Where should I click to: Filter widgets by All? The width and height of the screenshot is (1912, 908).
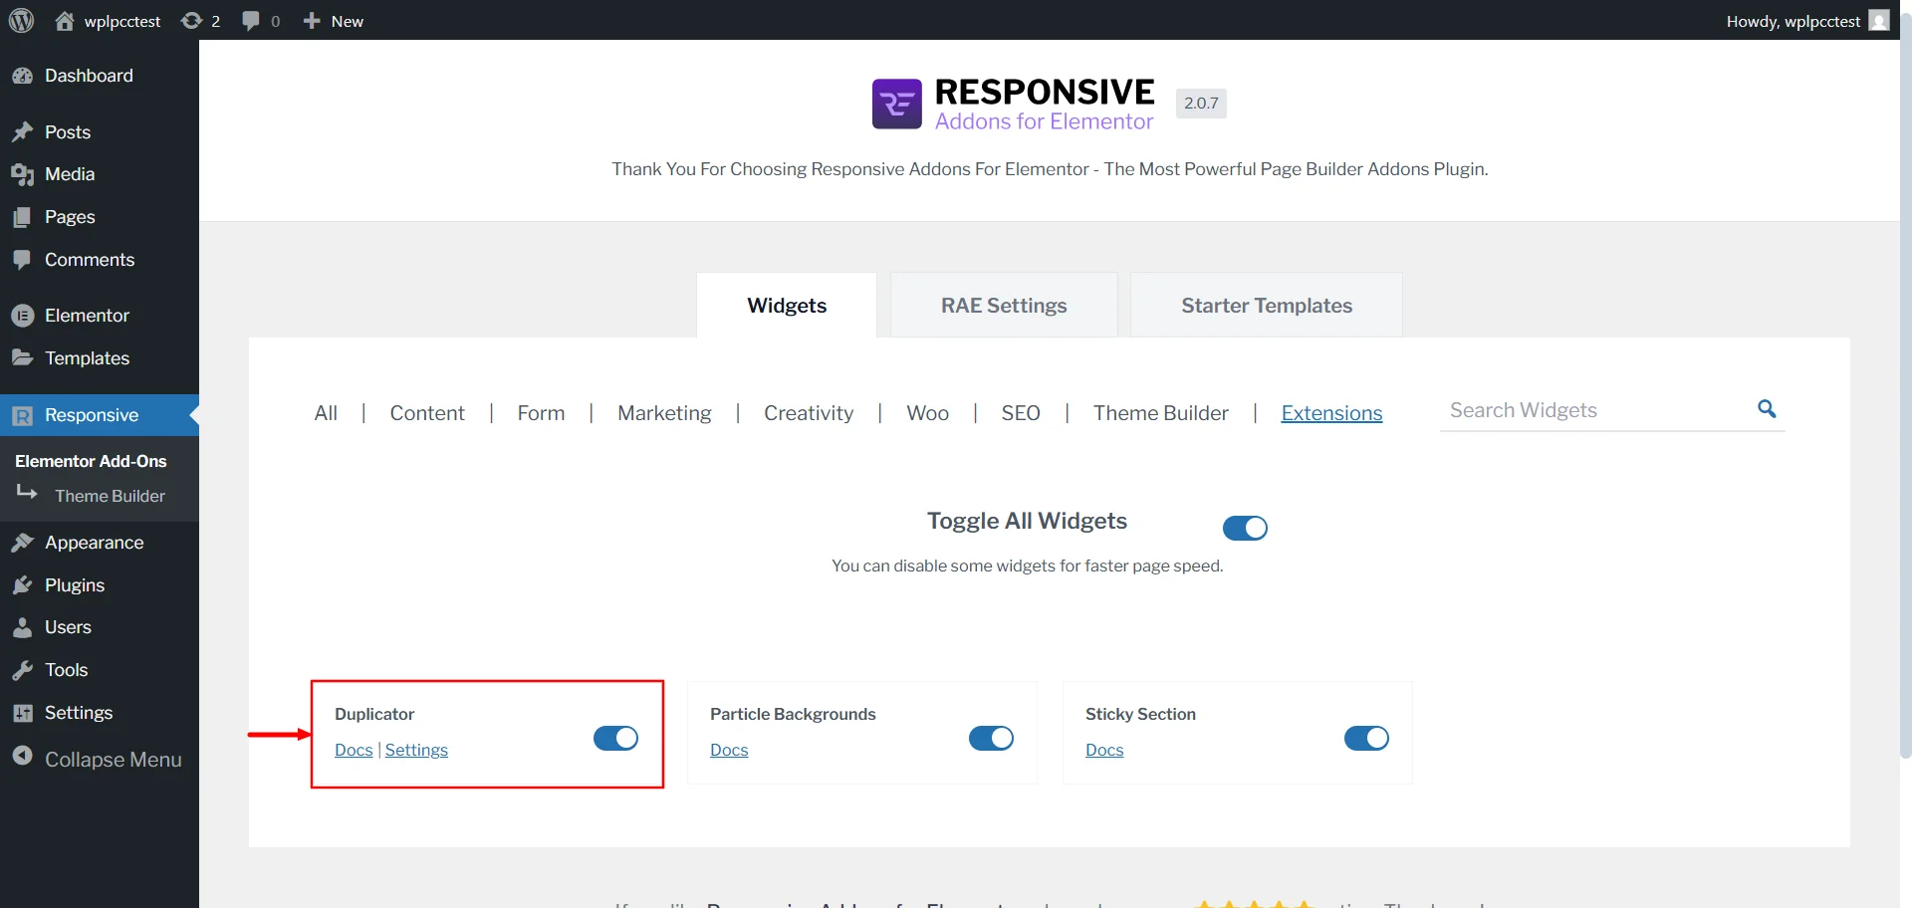pos(326,413)
